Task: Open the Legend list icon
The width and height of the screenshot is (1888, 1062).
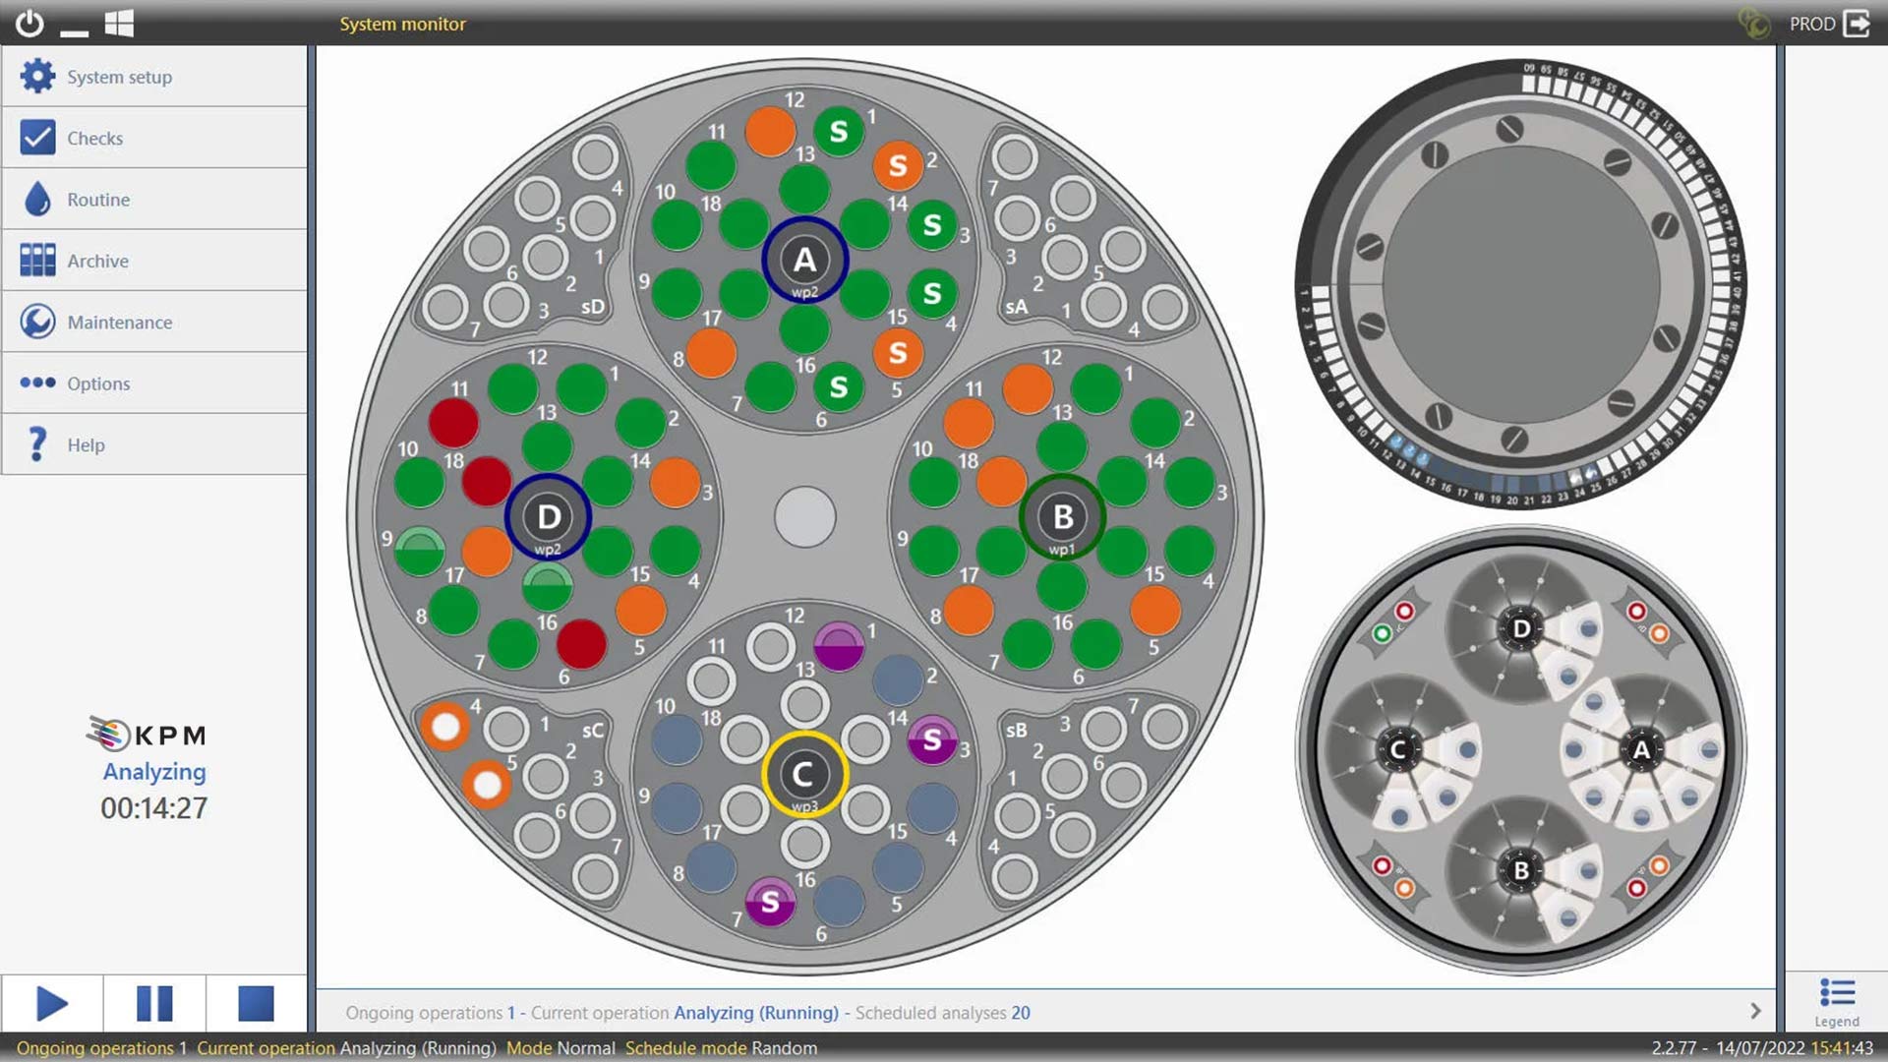Action: pos(1836,994)
